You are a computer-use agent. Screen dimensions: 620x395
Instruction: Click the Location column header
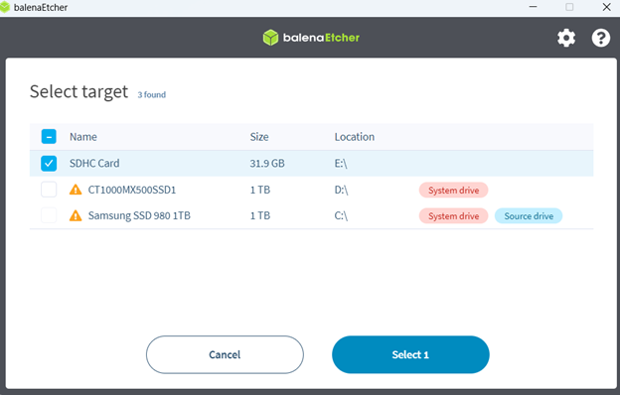click(355, 137)
